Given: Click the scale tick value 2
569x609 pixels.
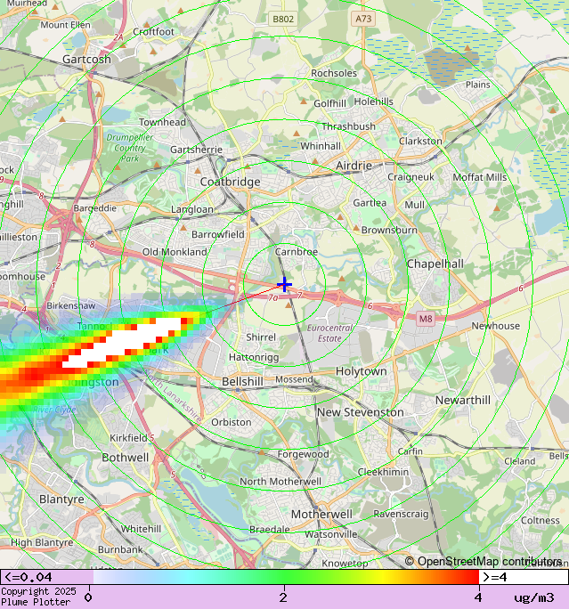Looking at the screenshot, I should [283, 597].
